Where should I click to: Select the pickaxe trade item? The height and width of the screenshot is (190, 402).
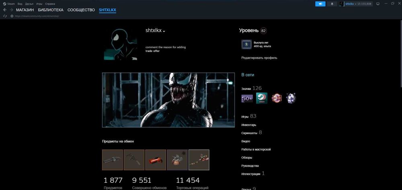134,160
